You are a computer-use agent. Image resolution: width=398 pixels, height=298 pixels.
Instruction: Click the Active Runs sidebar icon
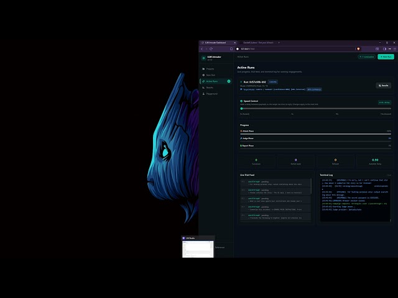click(x=203, y=81)
